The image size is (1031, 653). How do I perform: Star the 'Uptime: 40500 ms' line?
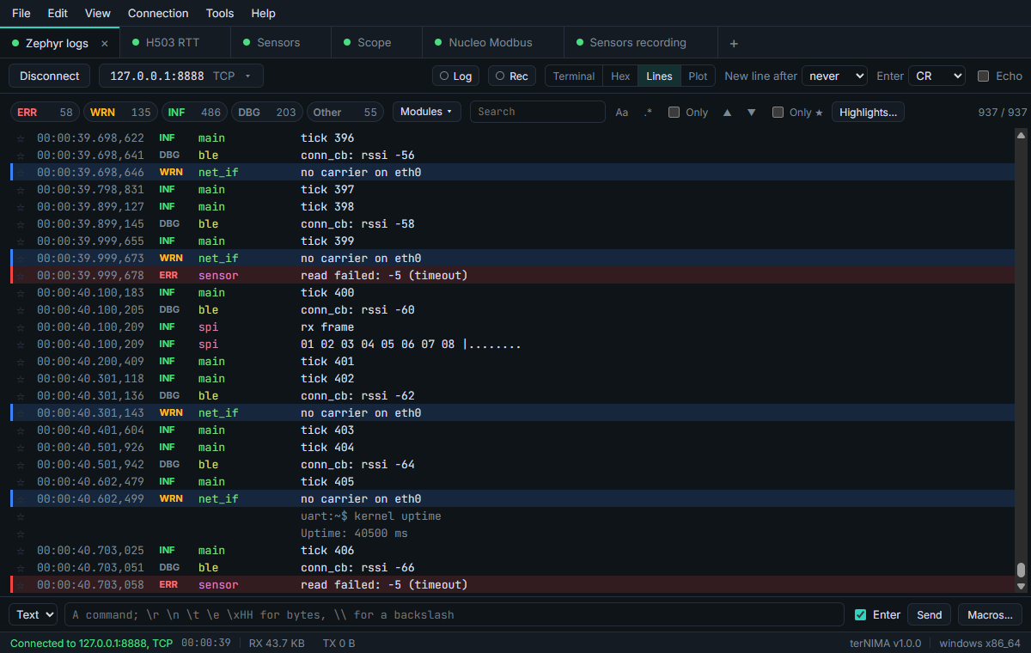21,534
